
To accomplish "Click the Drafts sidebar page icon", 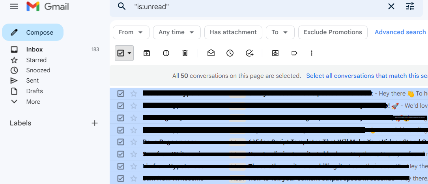I will (x=14, y=91).
